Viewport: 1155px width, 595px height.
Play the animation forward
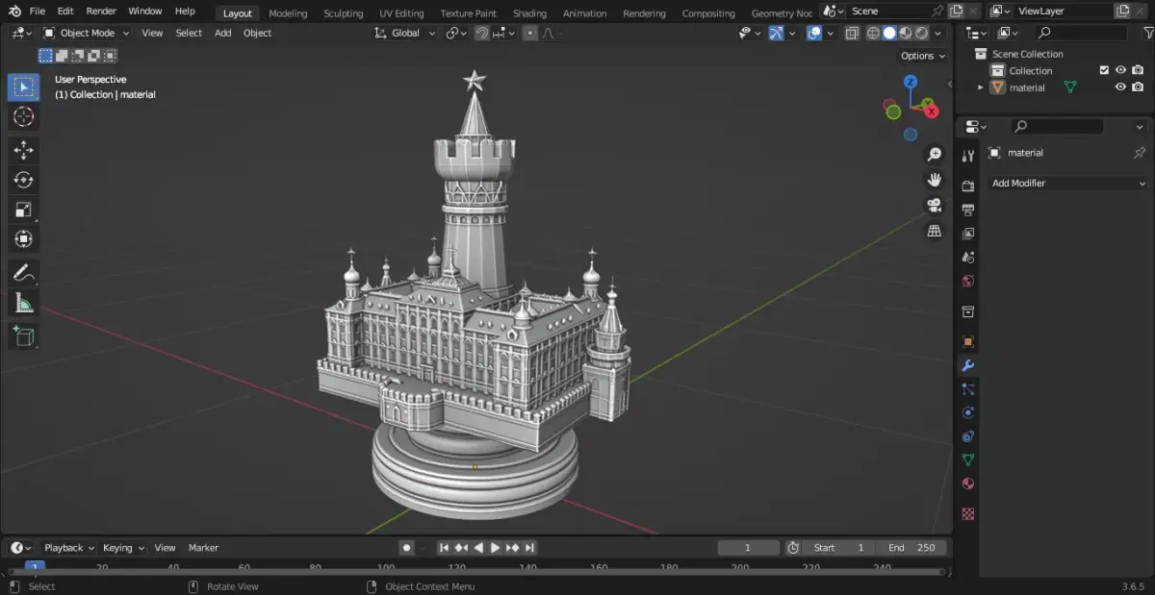coord(495,548)
